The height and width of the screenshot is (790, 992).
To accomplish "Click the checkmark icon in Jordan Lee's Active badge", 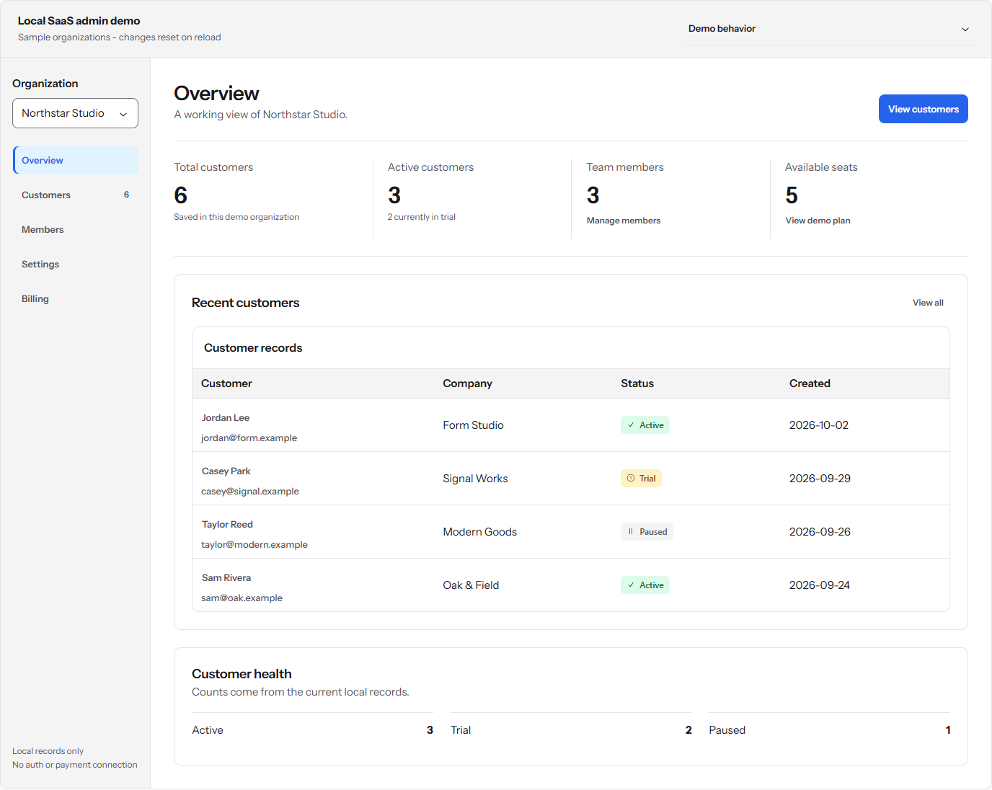I will point(631,425).
